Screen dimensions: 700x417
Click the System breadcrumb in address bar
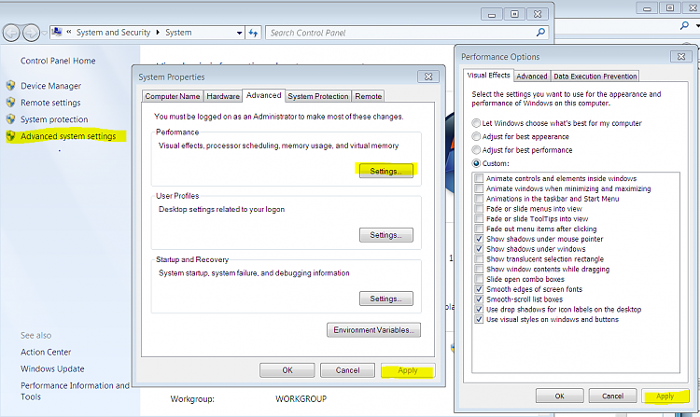pos(178,33)
